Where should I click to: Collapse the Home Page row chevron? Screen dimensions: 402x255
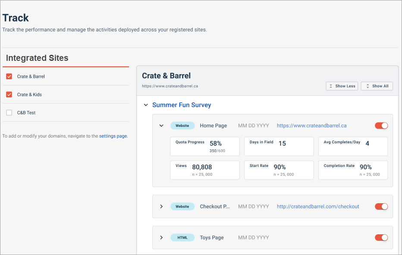(161, 126)
